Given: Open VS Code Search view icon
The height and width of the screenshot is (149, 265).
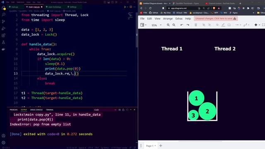Looking at the screenshot, I should (3, 15).
